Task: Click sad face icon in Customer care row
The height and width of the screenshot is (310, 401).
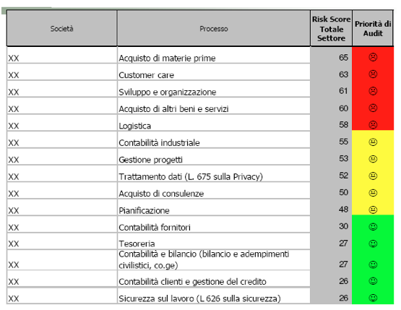Action: click(373, 74)
